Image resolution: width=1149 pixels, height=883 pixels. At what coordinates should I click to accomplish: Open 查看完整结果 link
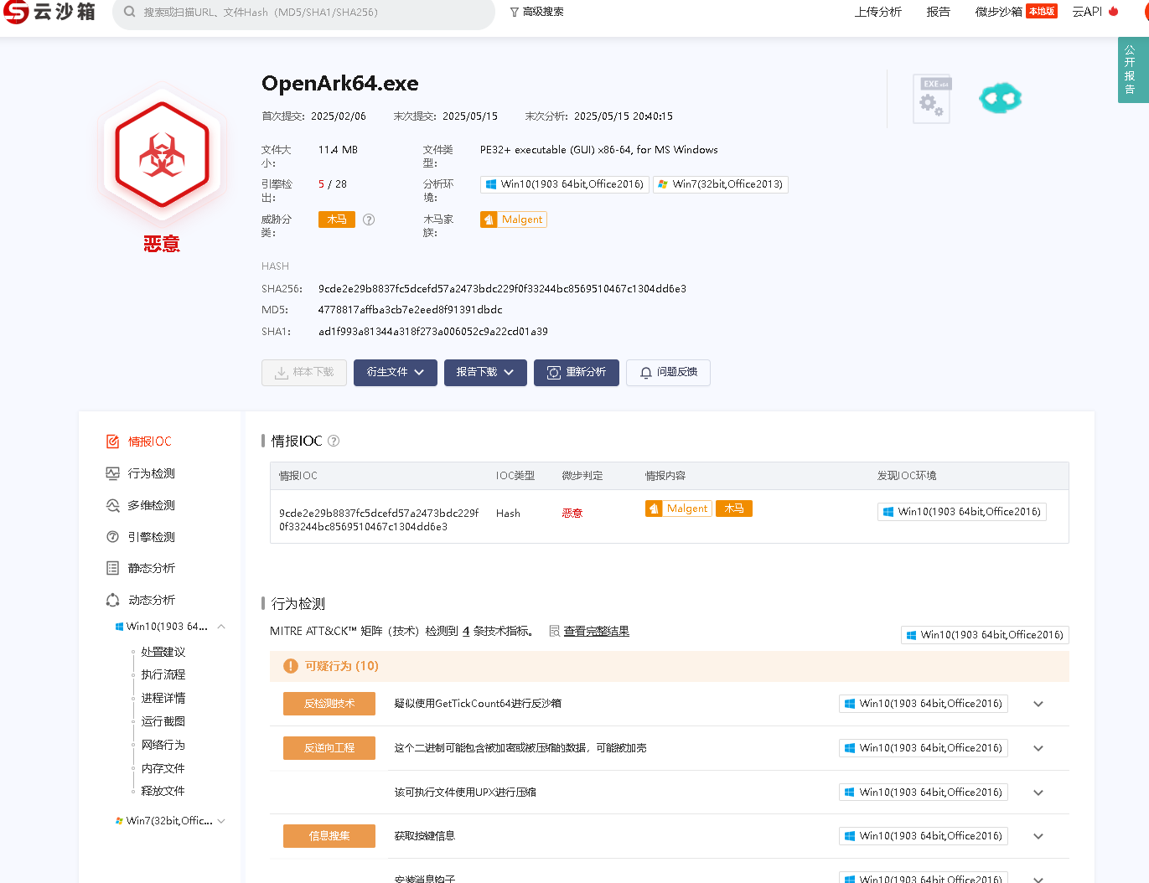(x=596, y=631)
